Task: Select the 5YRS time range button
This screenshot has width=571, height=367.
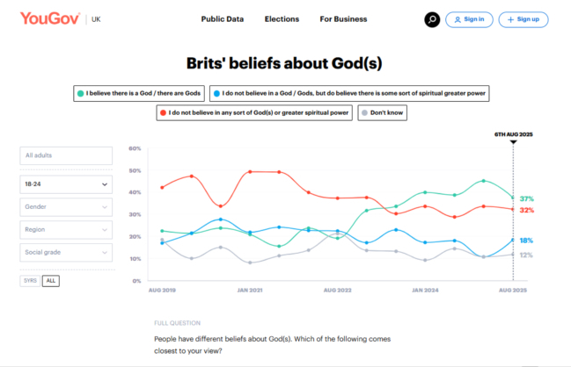Action: coord(30,281)
